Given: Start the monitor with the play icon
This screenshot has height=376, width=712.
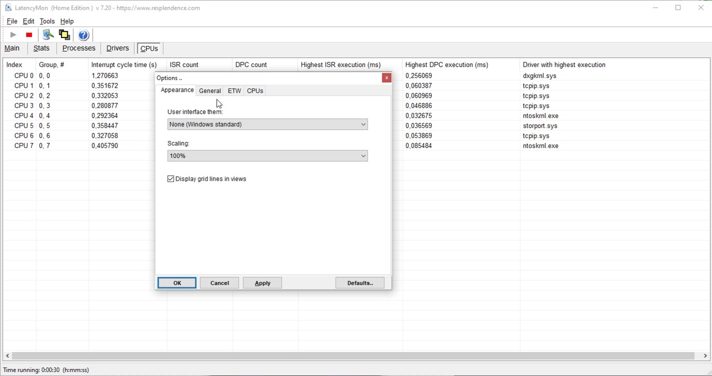Looking at the screenshot, I should pyautogui.click(x=13, y=34).
